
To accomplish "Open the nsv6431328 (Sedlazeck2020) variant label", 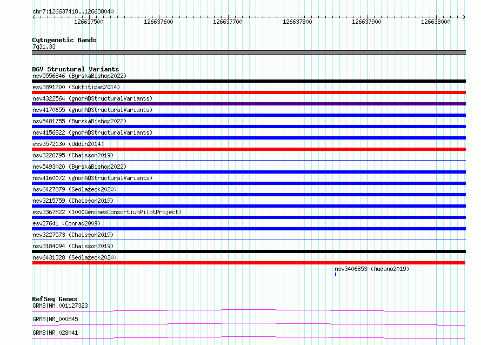I will [75, 257].
